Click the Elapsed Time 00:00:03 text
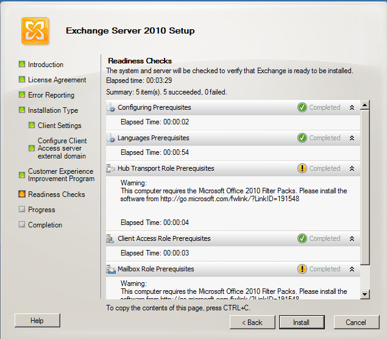This screenshot has height=339, width=387. click(155, 253)
